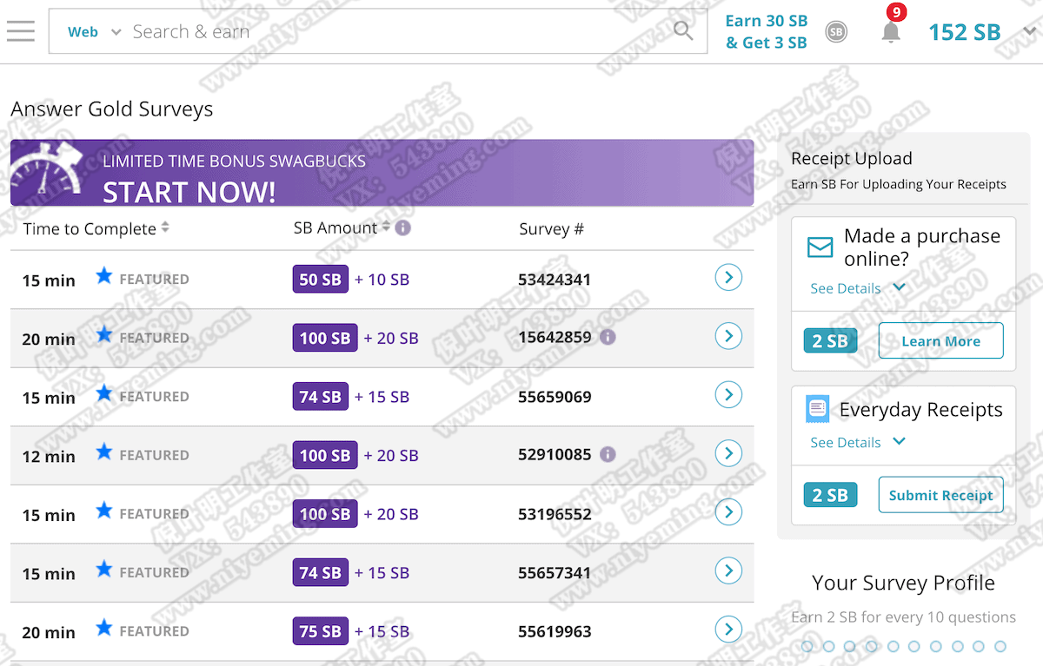Click the Your Survey Profile heading
Viewport: 1043px width, 666px height.
[x=903, y=583]
